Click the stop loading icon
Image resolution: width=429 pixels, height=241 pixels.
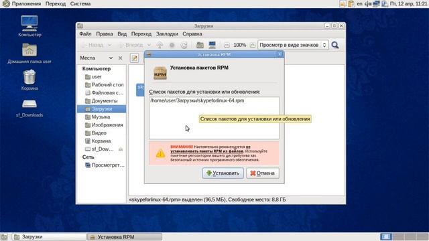tap(172, 45)
